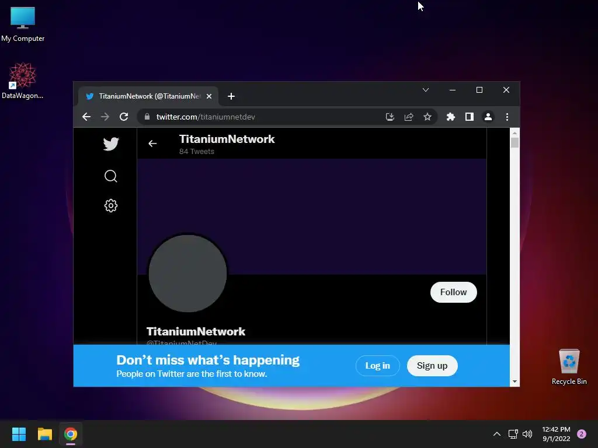Click the vertical scrollbar thumb

point(514,143)
